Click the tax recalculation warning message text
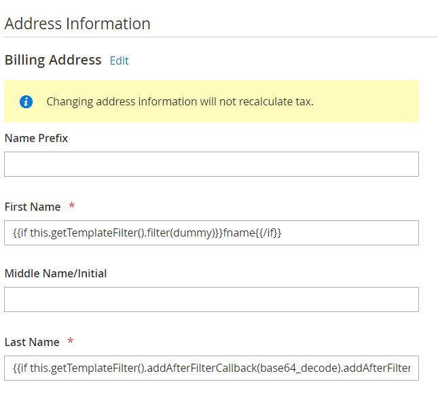 [x=179, y=102]
